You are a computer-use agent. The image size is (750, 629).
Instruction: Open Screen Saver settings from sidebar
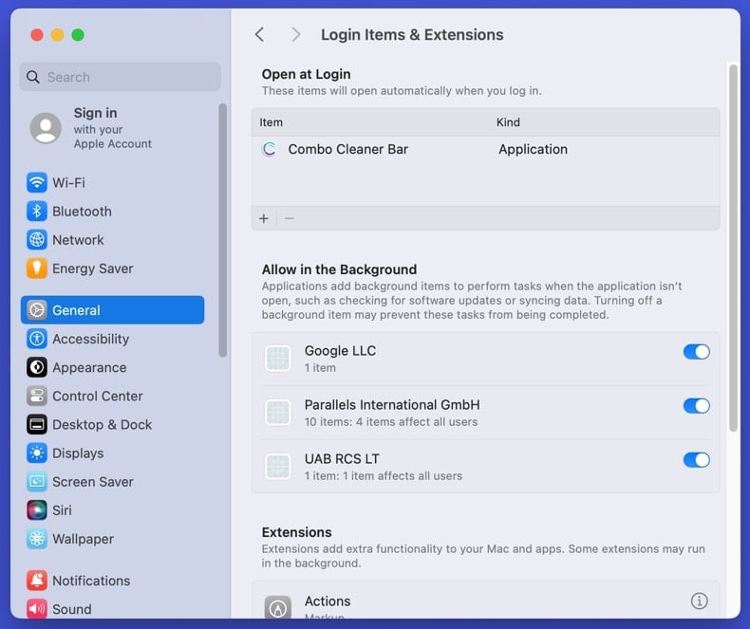[112, 482]
